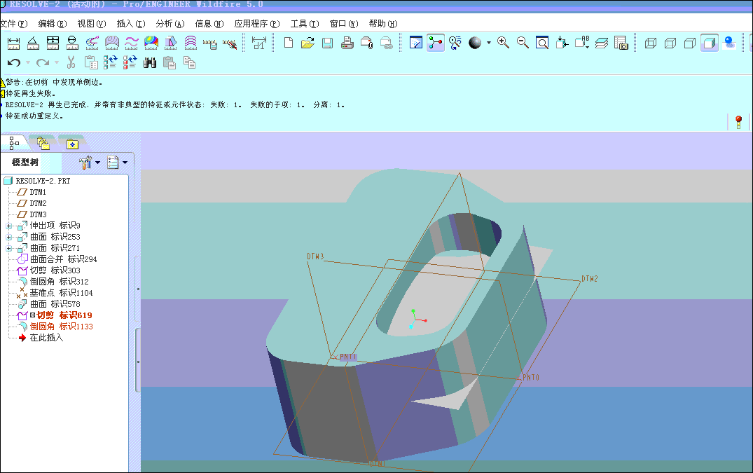
Task: Toggle orient mode icon
Action: [x=455, y=43]
